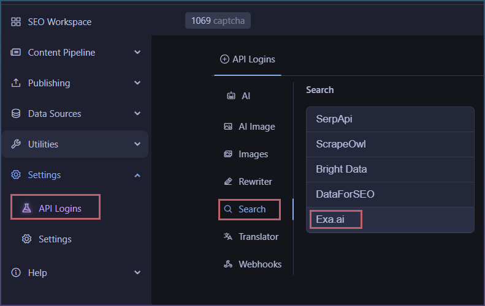Image resolution: width=485 pixels, height=306 pixels.
Task: Expand the Publishing section chevron
Action: [137, 83]
